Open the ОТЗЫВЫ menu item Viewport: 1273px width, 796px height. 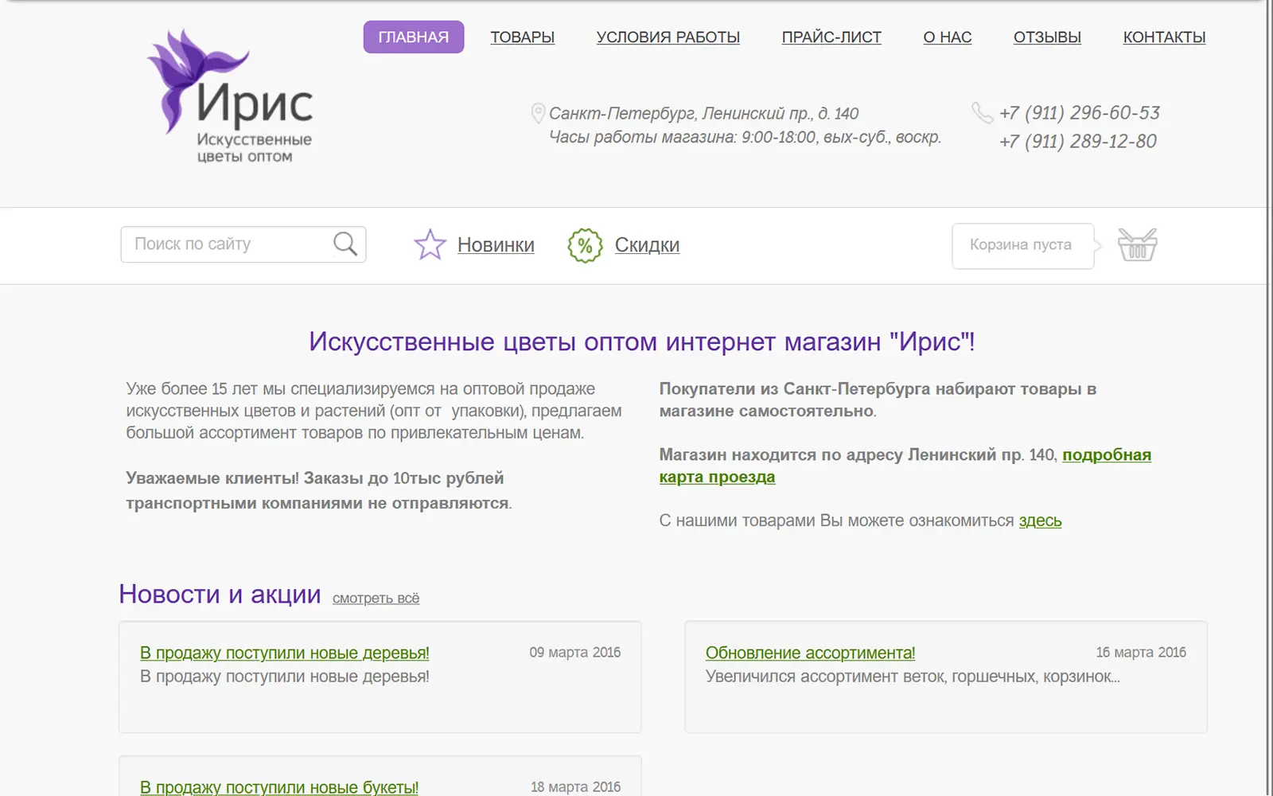pos(1047,37)
